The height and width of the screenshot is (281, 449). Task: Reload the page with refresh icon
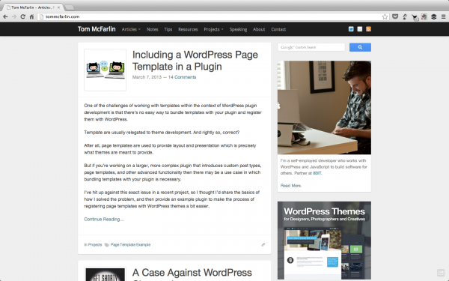23,17
